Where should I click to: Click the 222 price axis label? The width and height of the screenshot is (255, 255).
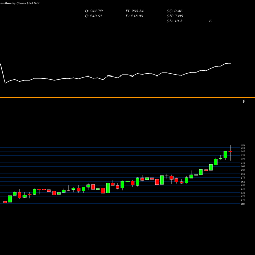click(243, 159)
